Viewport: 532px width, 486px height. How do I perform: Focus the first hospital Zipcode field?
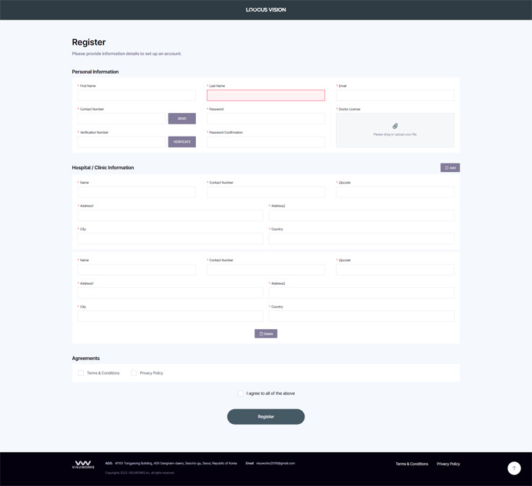pyautogui.click(x=395, y=192)
